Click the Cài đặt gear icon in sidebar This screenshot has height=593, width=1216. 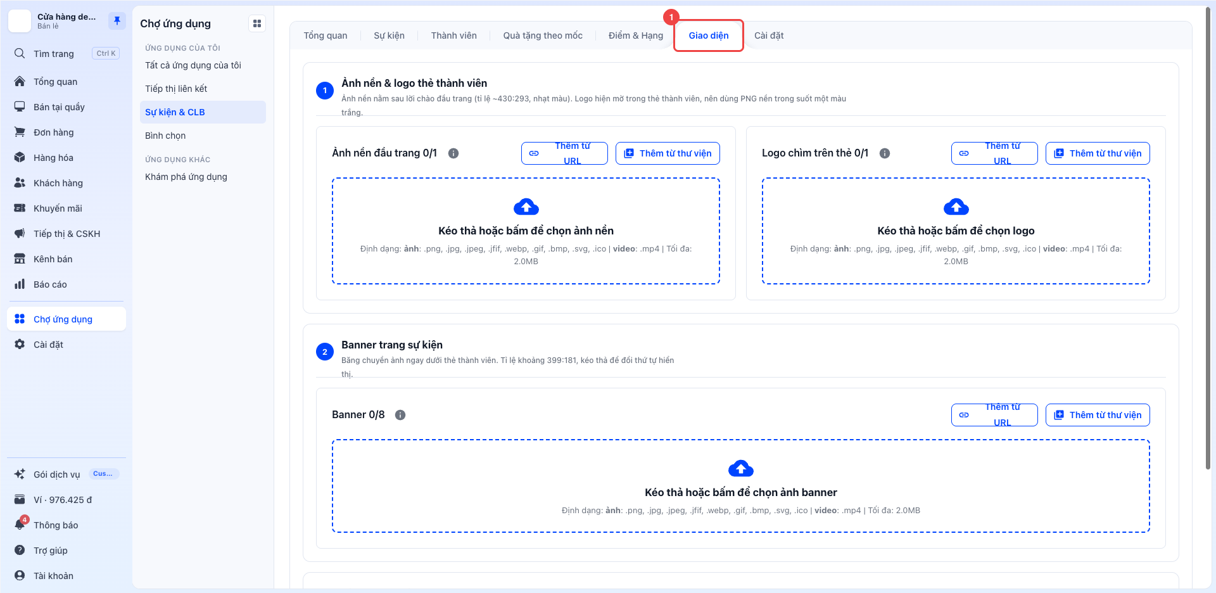(20, 345)
